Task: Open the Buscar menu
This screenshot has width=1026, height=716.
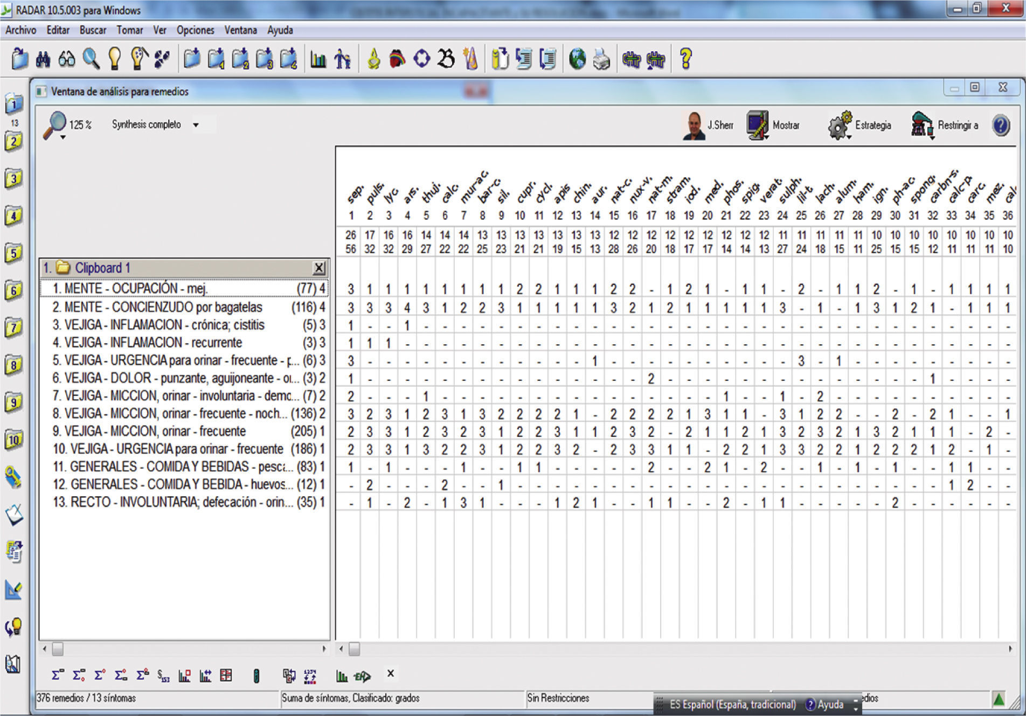Action: pyautogui.click(x=93, y=30)
